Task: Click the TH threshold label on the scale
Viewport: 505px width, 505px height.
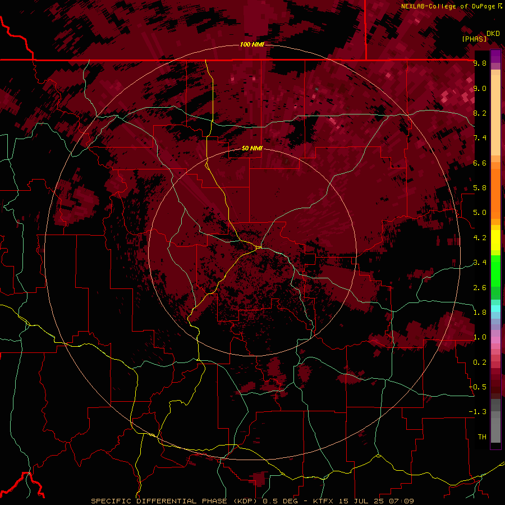Action: click(482, 437)
